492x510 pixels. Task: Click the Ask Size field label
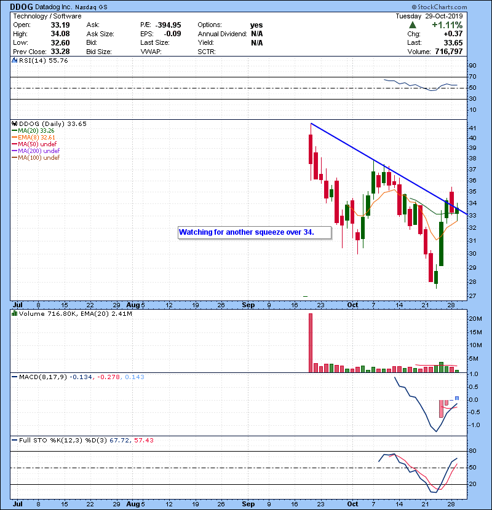[100, 34]
